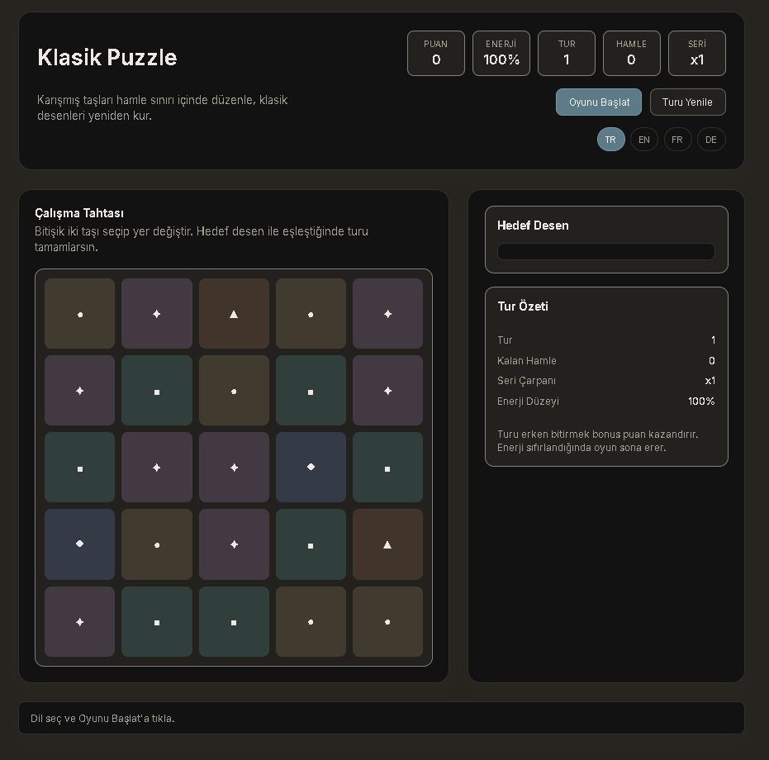Switch language to FR

[x=677, y=140]
